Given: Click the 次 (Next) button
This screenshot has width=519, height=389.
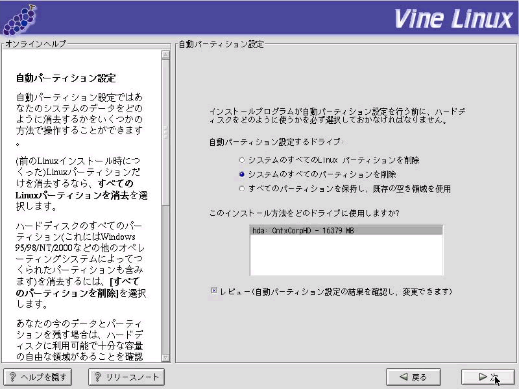Looking at the screenshot, I should [488, 377].
